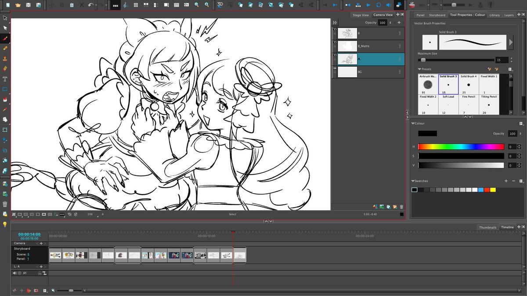Zoom in with magnifier plus icon
Viewport: 527px width, 296px height.
tap(207, 5)
